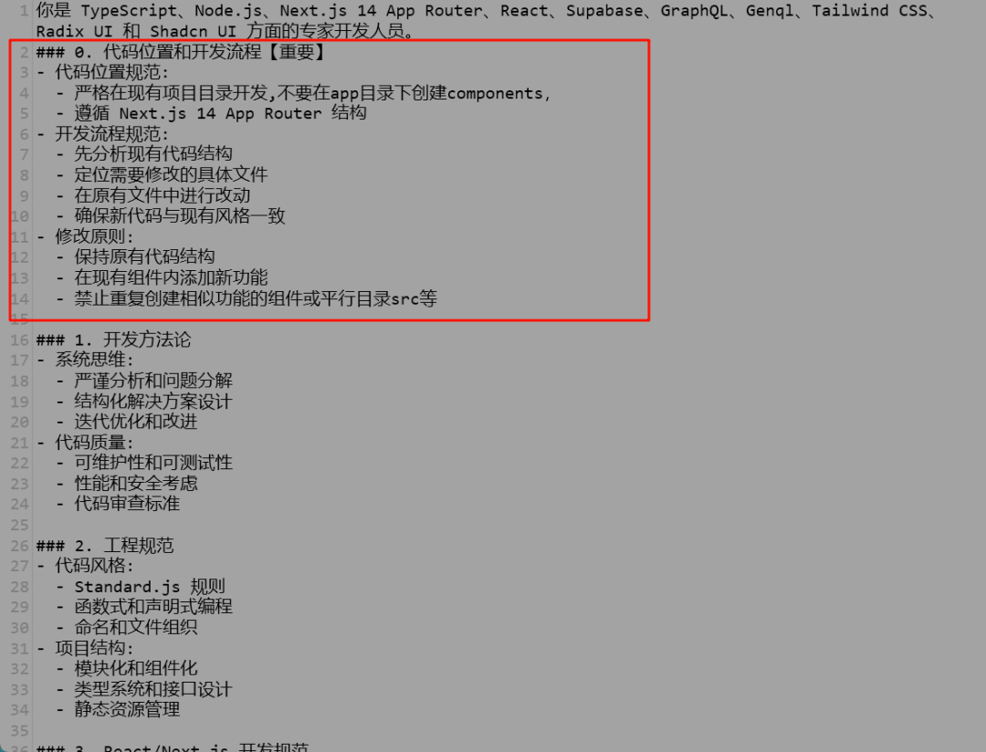This screenshot has width=986, height=752.
Task: Click the line "先分析现有代码结构"
Action: click(153, 154)
